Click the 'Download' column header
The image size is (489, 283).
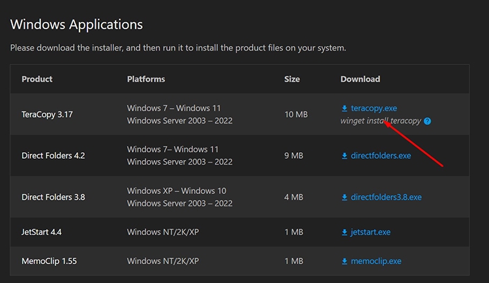click(360, 79)
